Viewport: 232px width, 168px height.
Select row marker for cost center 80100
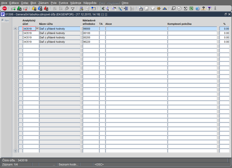point(20,33)
